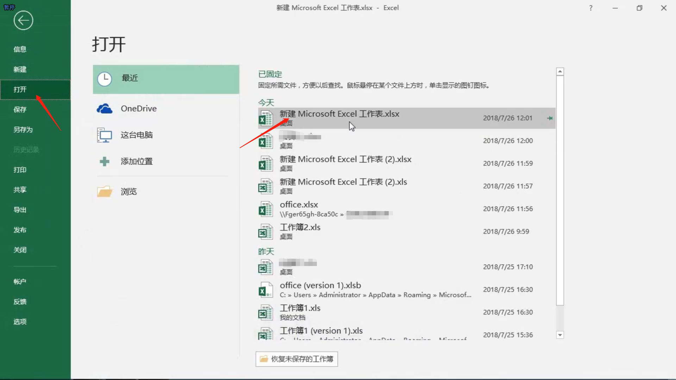Click 浏览 to browse files
The height and width of the screenshot is (380, 676).
coord(166,191)
